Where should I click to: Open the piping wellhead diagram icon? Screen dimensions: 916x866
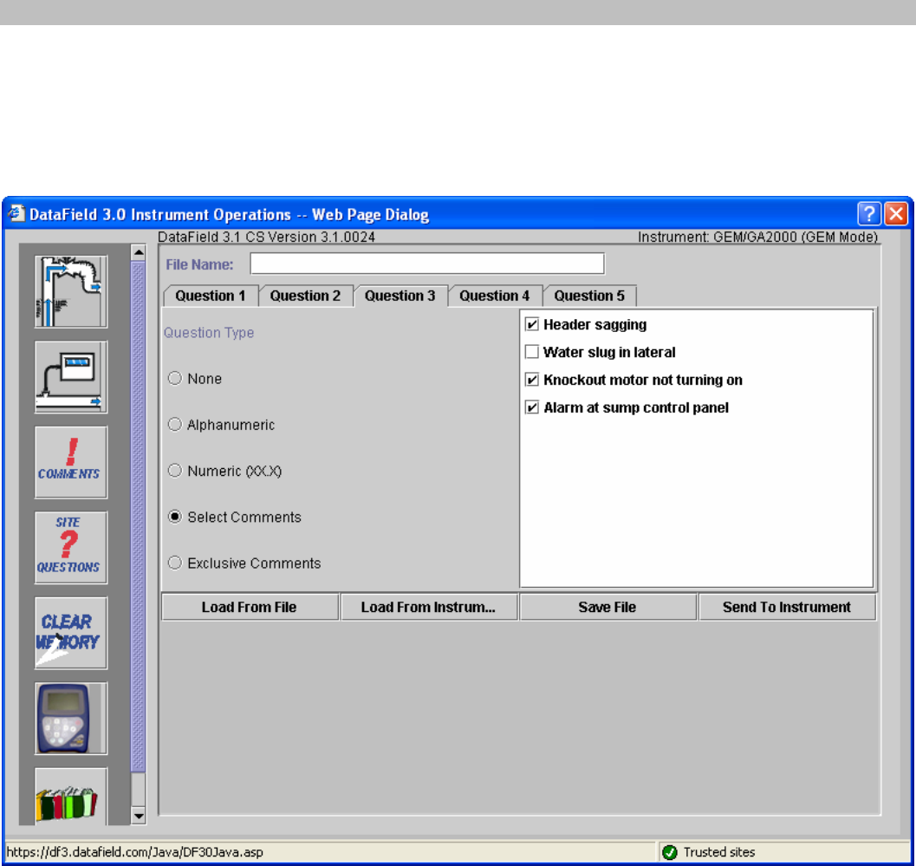point(71,291)
